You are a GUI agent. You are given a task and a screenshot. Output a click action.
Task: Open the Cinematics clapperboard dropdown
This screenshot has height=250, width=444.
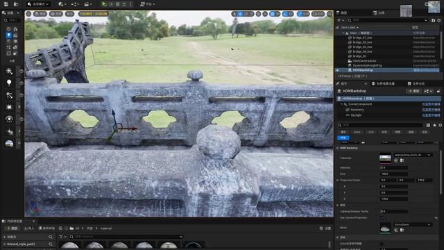(88, 4)
